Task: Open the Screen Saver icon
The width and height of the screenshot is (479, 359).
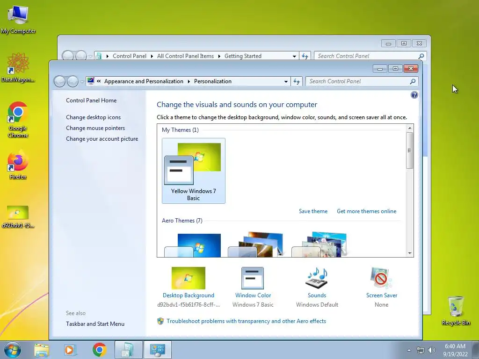Action: [x=381, y=278]
